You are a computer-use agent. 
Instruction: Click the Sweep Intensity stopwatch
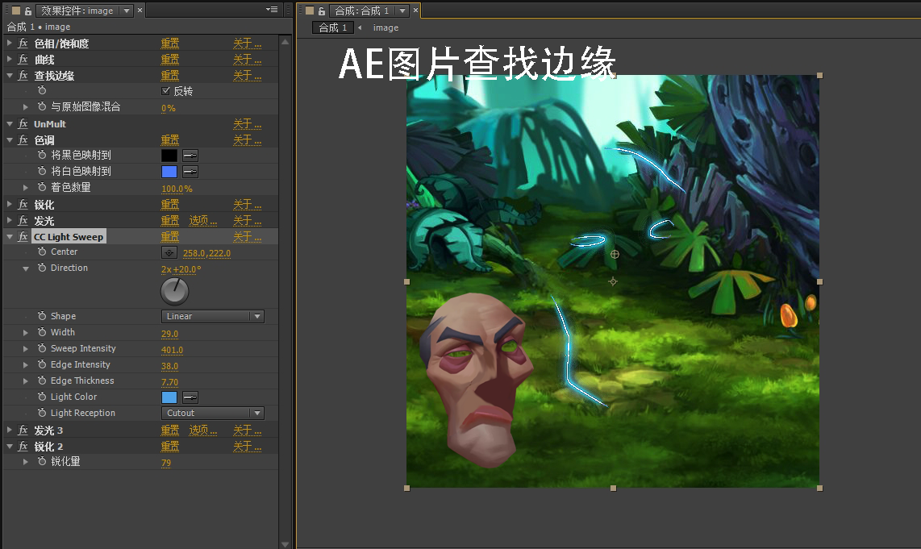pyautogui.click(x=42, y=348)
